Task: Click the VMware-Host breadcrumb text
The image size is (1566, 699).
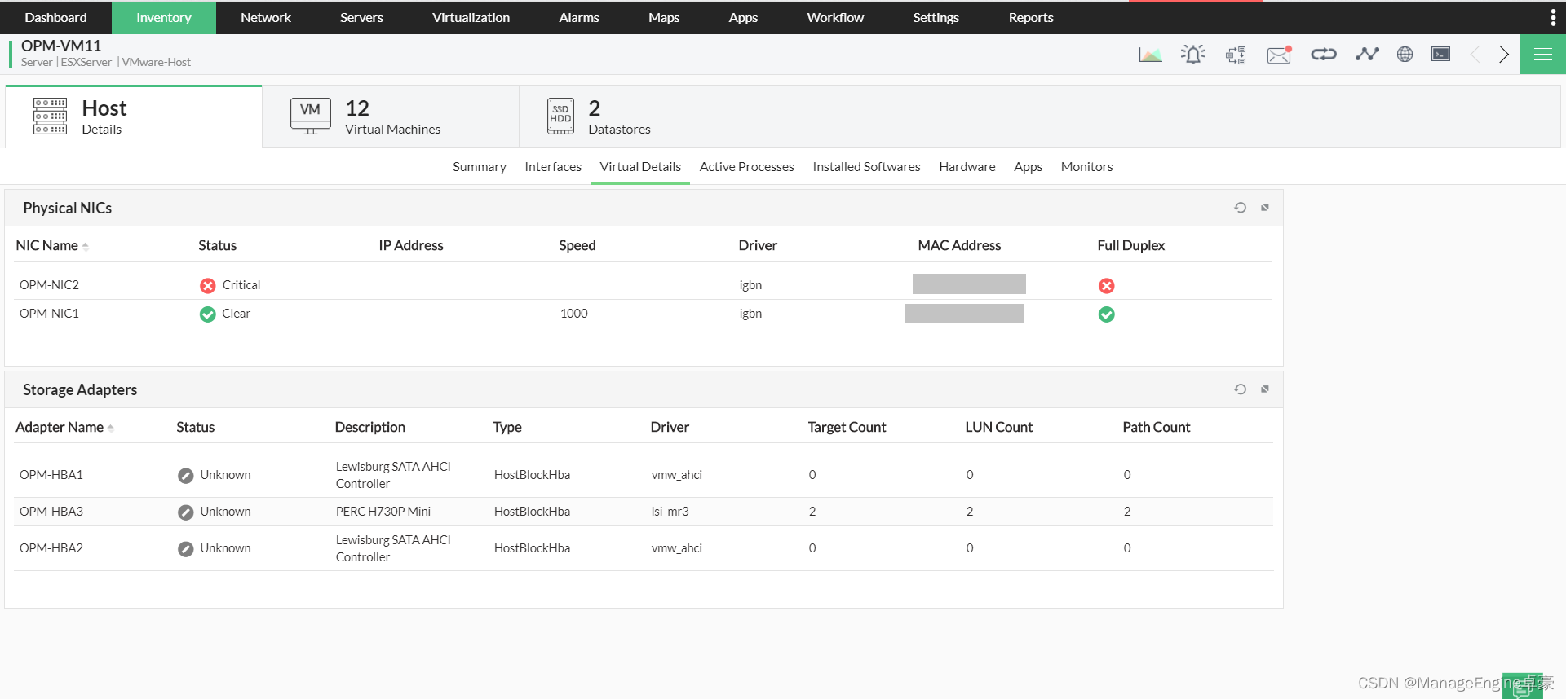Action: click(x=157, y=62)
